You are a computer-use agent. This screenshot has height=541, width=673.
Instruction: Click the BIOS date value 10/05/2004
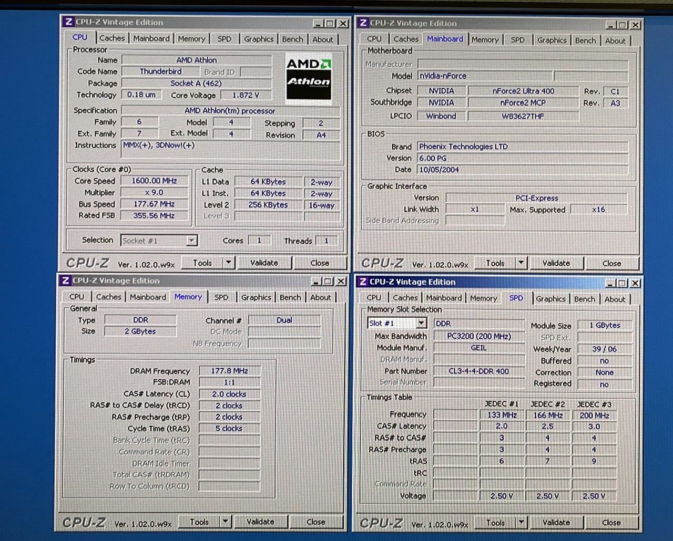523,170
